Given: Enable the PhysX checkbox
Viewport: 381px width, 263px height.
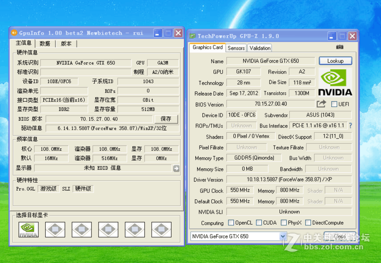Looking at the screenshot, I should coord(283,223).
